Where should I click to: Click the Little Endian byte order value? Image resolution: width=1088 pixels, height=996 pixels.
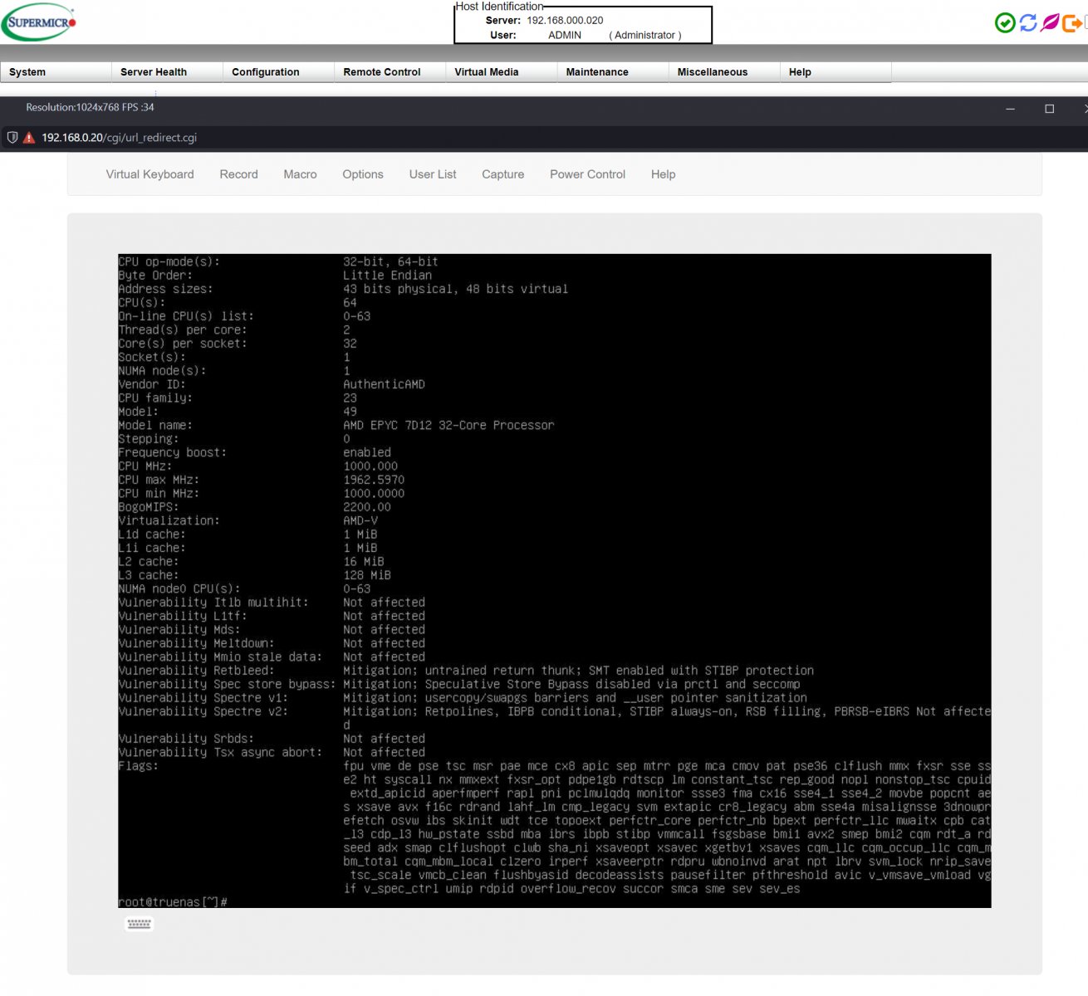coord(387,276)
